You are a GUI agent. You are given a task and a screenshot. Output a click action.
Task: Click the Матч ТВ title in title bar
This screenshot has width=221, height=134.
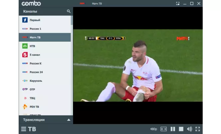click(x=97, y=4)
